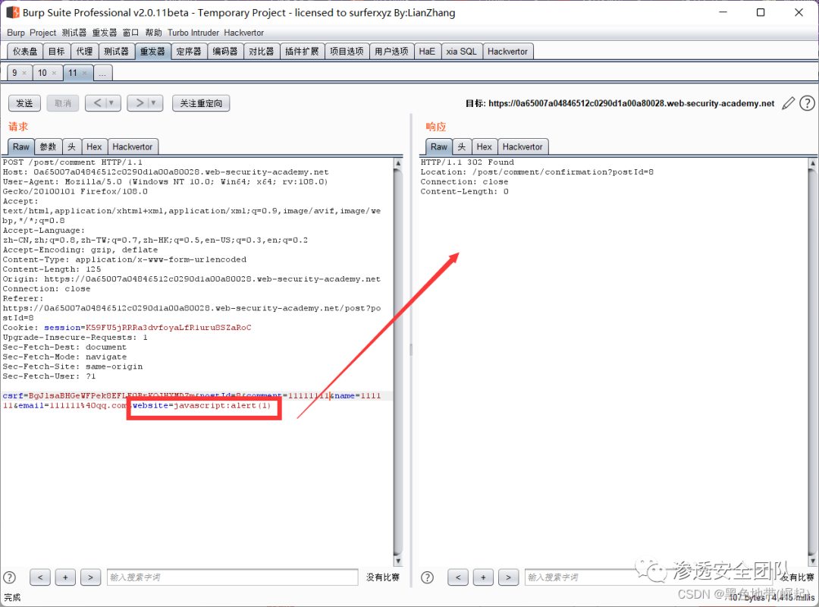This screenshot has height=607, width=819.
Task: Close Repeater tab 10
Action: (x=54, y=73)
